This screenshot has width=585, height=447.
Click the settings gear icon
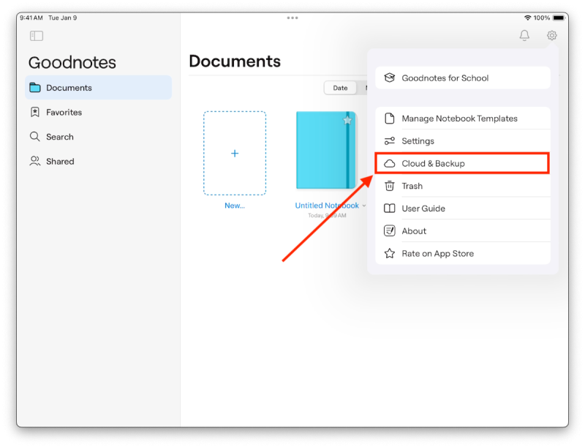[x=551, y=34]
